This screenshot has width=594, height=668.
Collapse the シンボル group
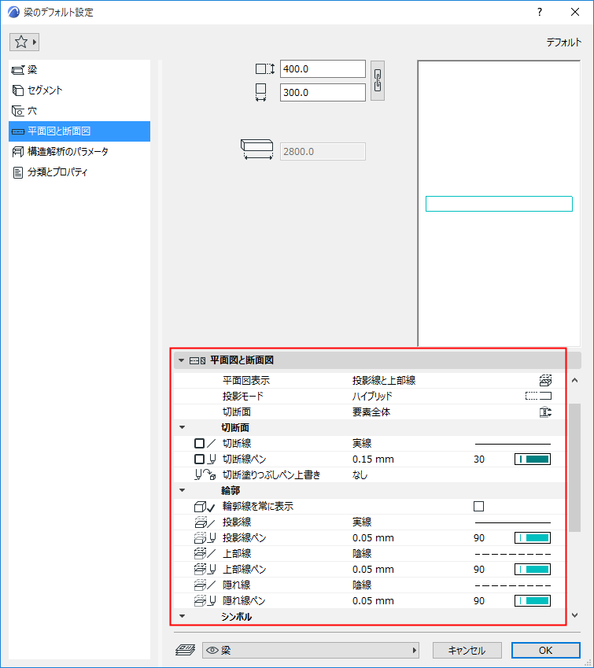[x=183, y=616]
